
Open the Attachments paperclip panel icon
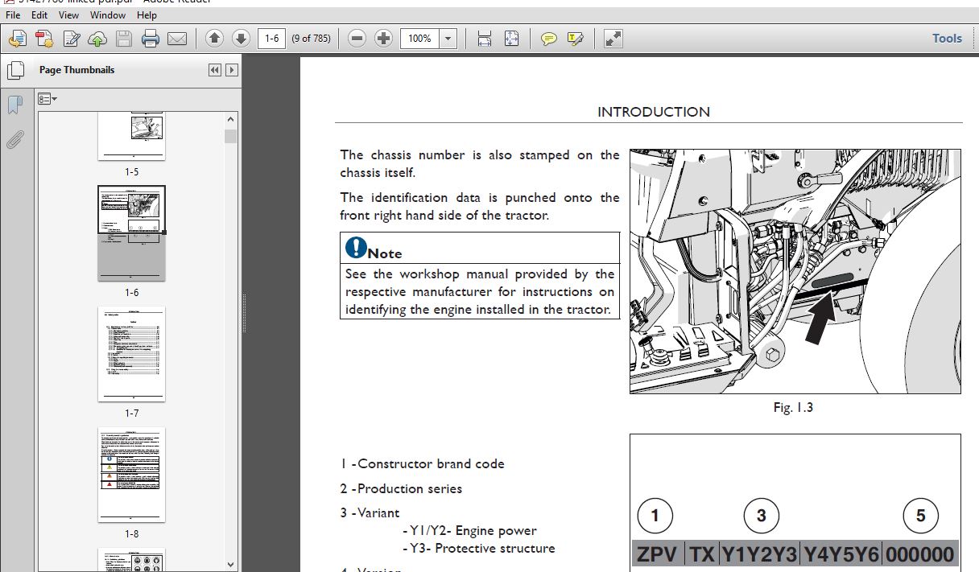tap(14, 140)
